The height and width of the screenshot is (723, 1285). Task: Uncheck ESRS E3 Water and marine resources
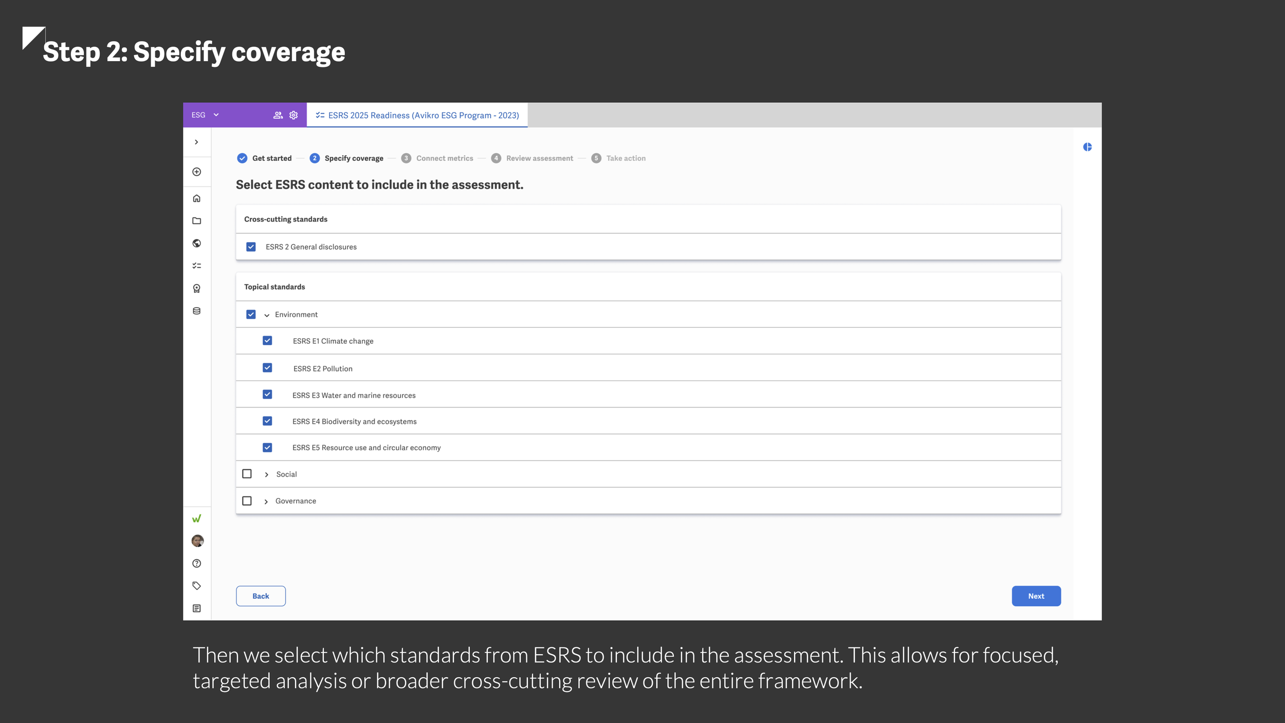(x=267, y=394)
